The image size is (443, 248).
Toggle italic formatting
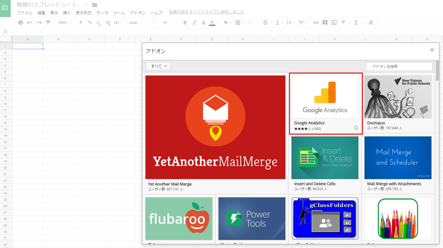tap(194, 22)
